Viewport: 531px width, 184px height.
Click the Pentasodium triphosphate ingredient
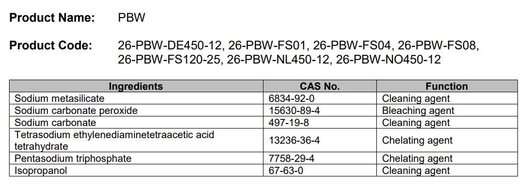(x=73, y=158)
